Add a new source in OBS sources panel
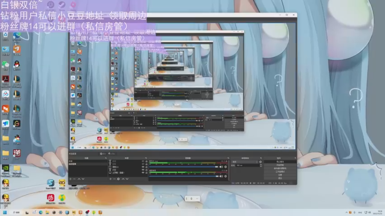The image size is (385, 216). point(111,179)
